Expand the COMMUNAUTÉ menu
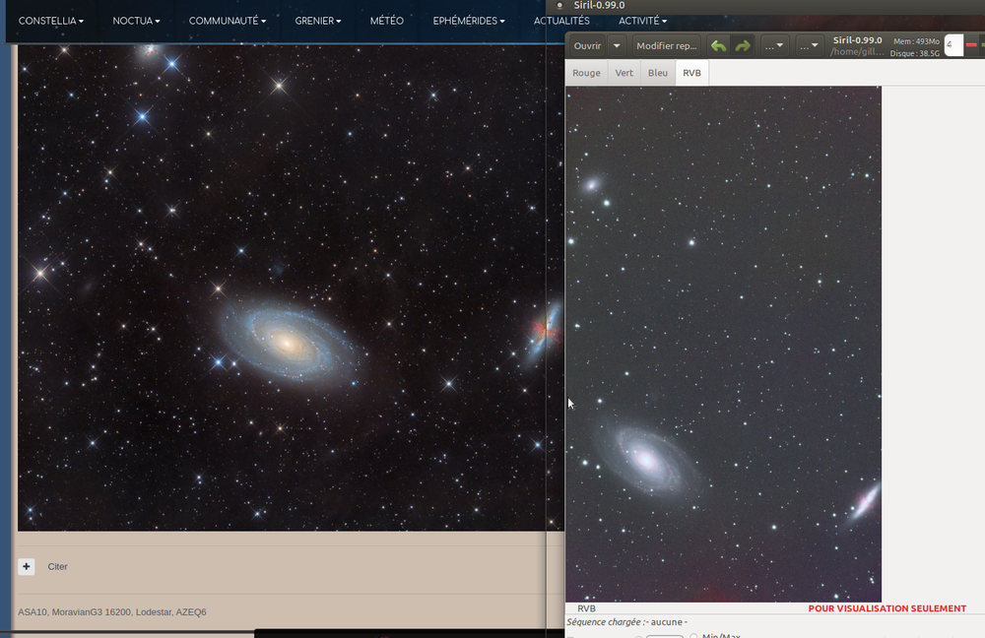This screenshot has height=638, width=985. (228, 21)
